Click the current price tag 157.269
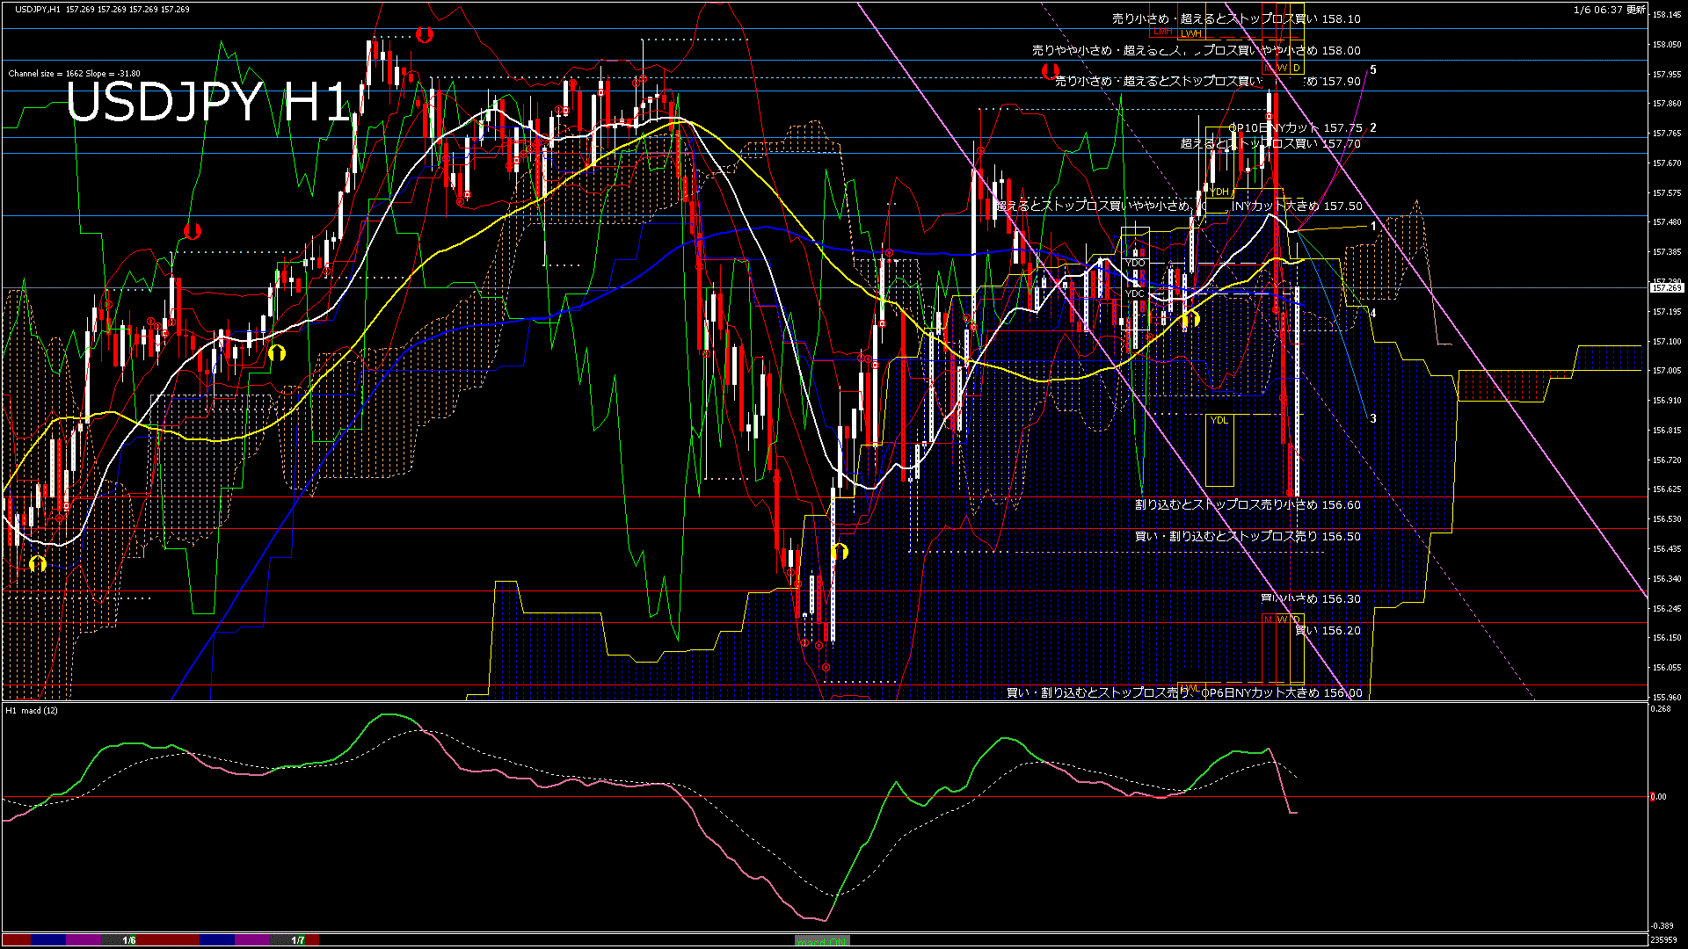Screen dimensions: 1688x949 1667,288
